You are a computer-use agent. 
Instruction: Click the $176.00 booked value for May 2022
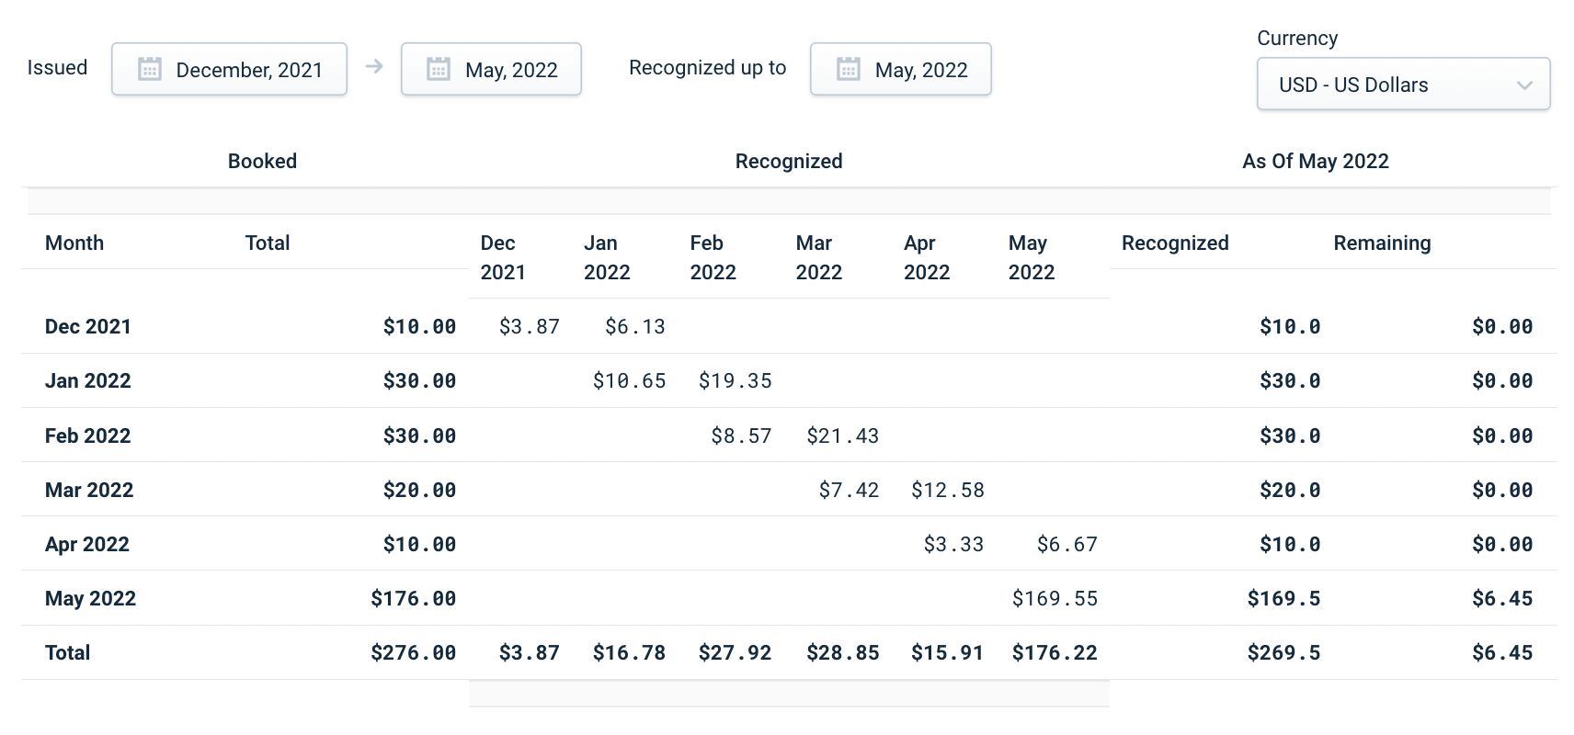click(x=412, y=598)
